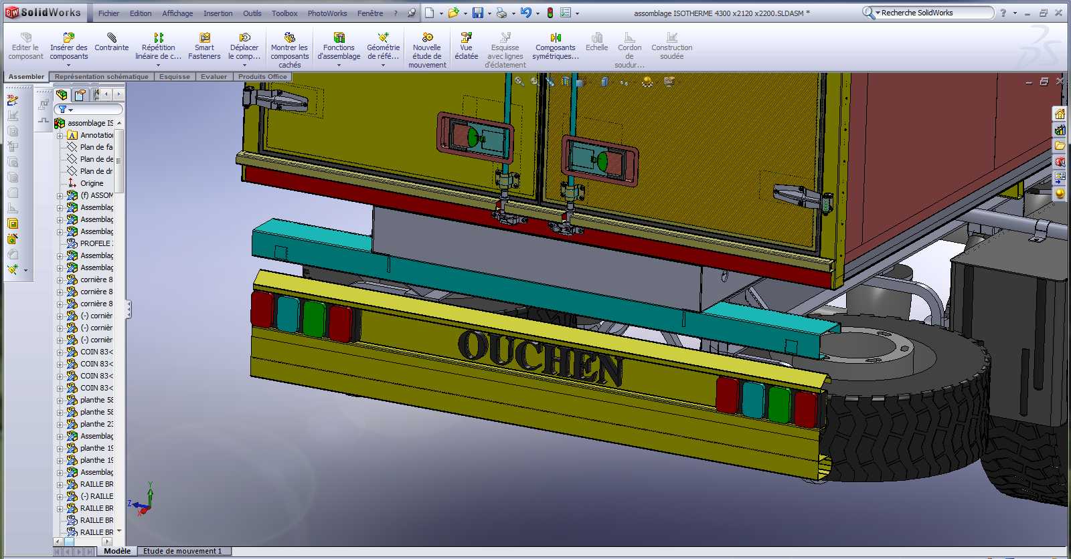1071x559 pixels.
Task: Open the FeatureManager design tree tab
Action: 62,94
